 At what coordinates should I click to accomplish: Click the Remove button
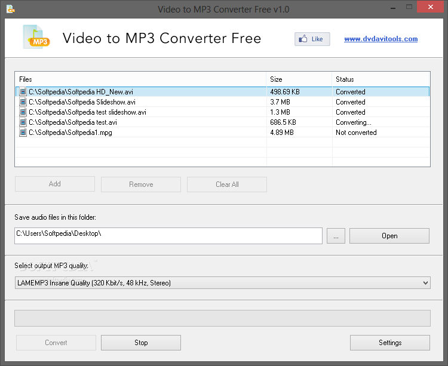tap(141, 184)
